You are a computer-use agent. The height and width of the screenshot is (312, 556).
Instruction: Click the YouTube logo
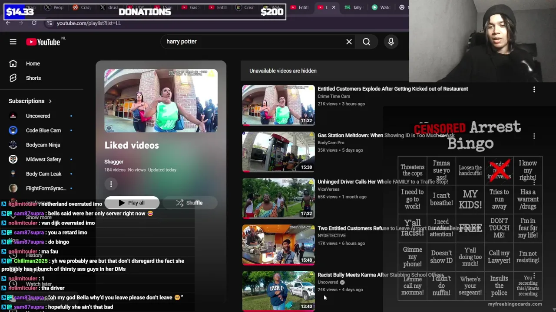pyautogui.click(x=43, y=42)
